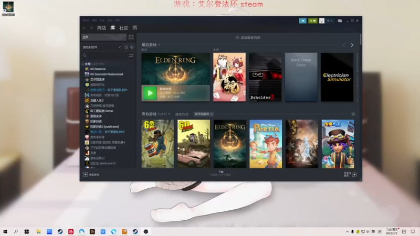This screenshot has height=236, width=420.
Task: Open 60 Parsecs! cover in all games
Action: (x=157, y=144)
